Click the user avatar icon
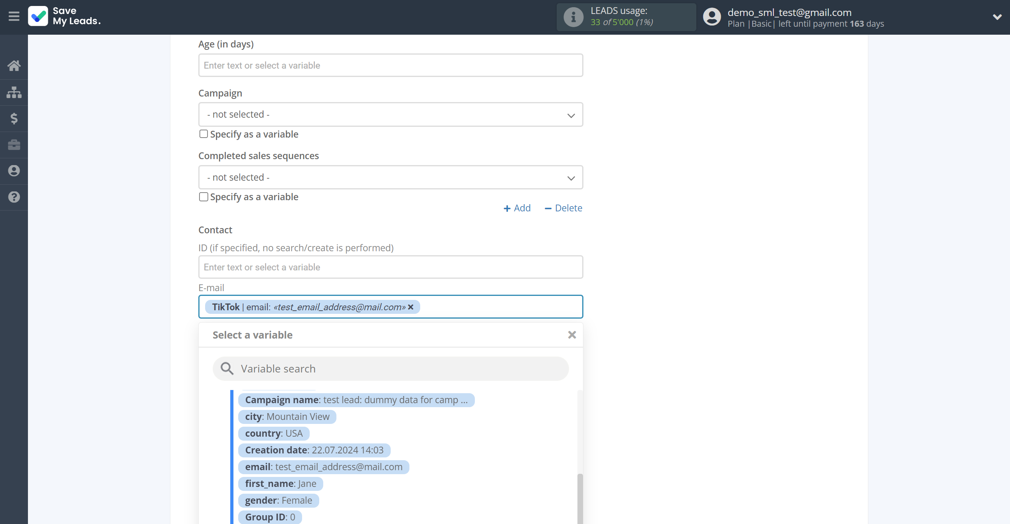Screen dimensions: 1010x524 tap(712, 17)
